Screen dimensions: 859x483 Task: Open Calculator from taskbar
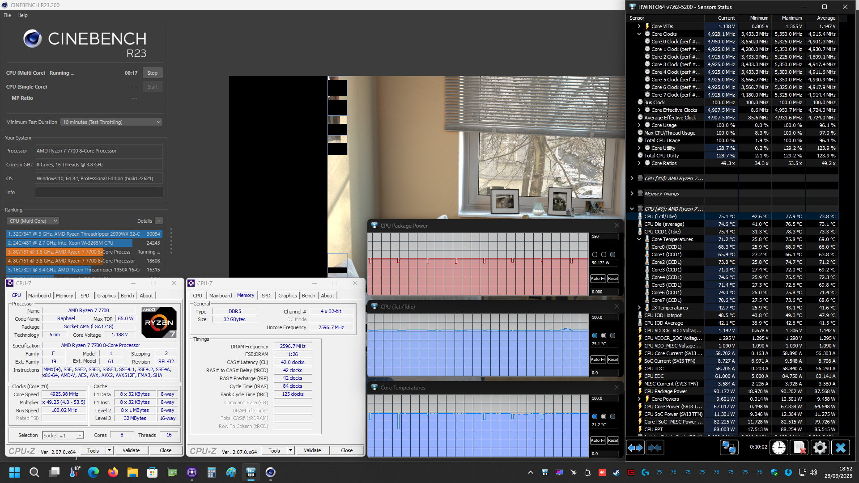[x=212, y=472]
